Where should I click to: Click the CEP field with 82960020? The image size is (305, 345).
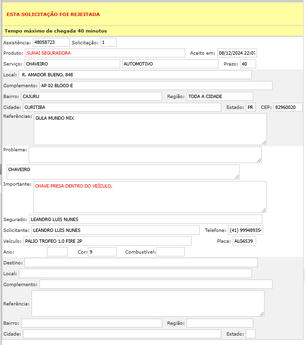click(288, 107)
